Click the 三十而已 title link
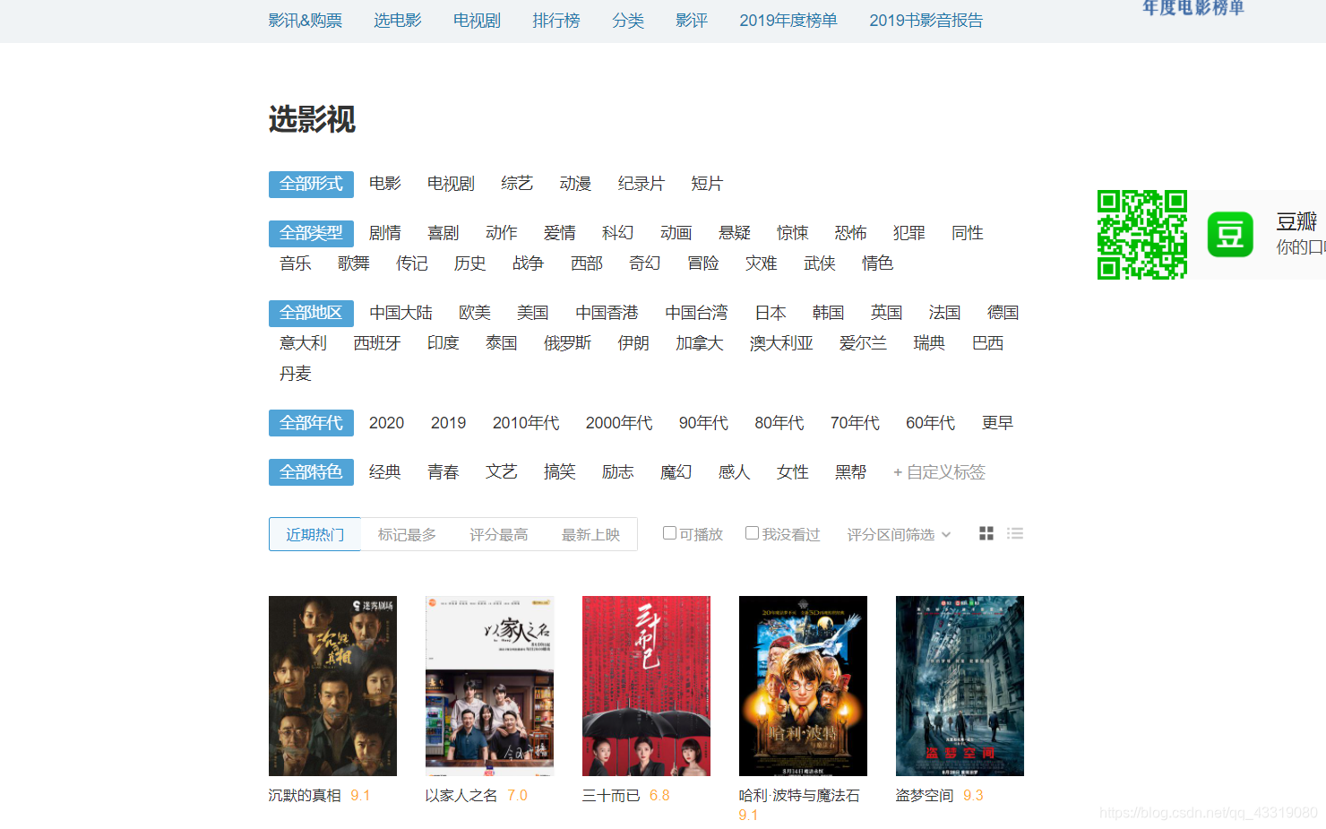Screen dimensions: 1326x829 coord(611,796)
